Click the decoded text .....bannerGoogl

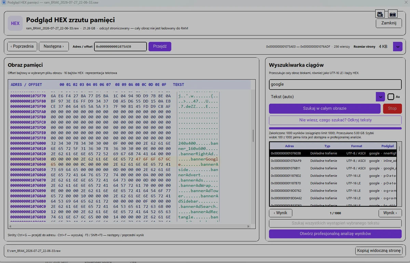click(198, 159)
